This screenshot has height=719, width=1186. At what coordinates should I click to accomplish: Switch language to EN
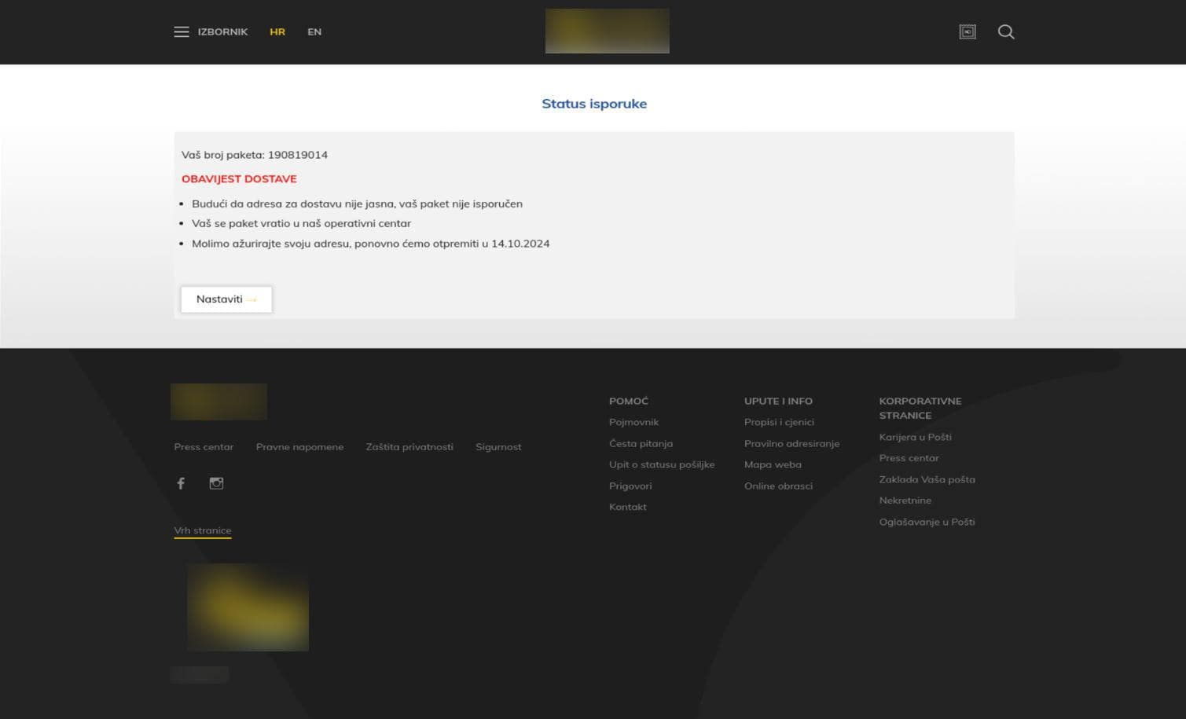click(x=314, y=31)
